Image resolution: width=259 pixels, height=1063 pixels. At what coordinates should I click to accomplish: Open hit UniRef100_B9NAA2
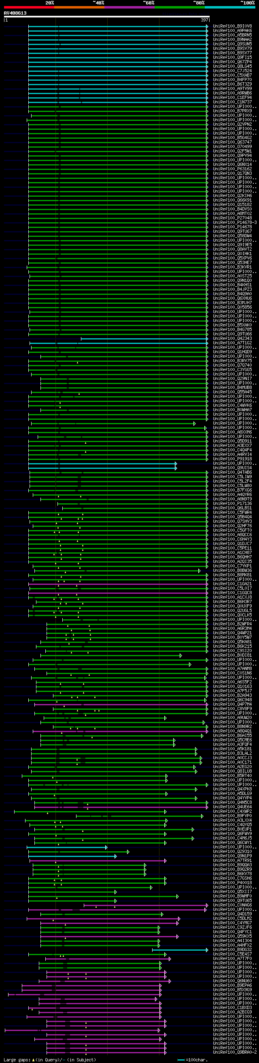click(x=232, y=40)
